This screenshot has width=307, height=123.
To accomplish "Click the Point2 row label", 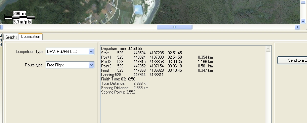I will click(x=106, y=62).
